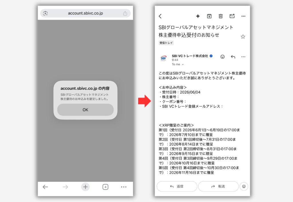This screenshot has width=293, height=202.
Task: Star the SBI shareholder benefit email
Action: (x=243, y=37)
